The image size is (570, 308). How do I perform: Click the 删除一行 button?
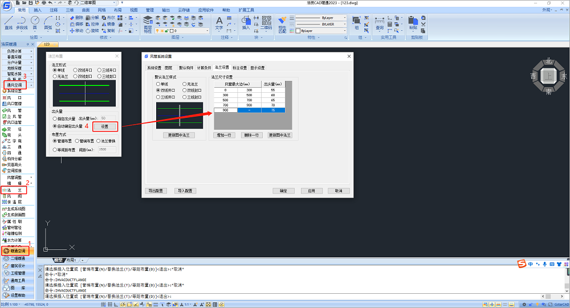point(251,135)
